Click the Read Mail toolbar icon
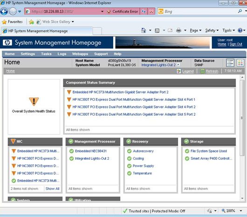This screenshot has width=247, height=217. coord(170,30)
